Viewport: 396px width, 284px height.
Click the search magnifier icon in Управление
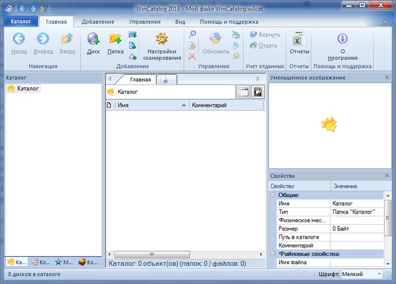(192, 35)
